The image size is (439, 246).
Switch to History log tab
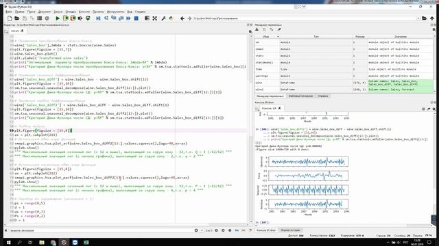[291, 230]
